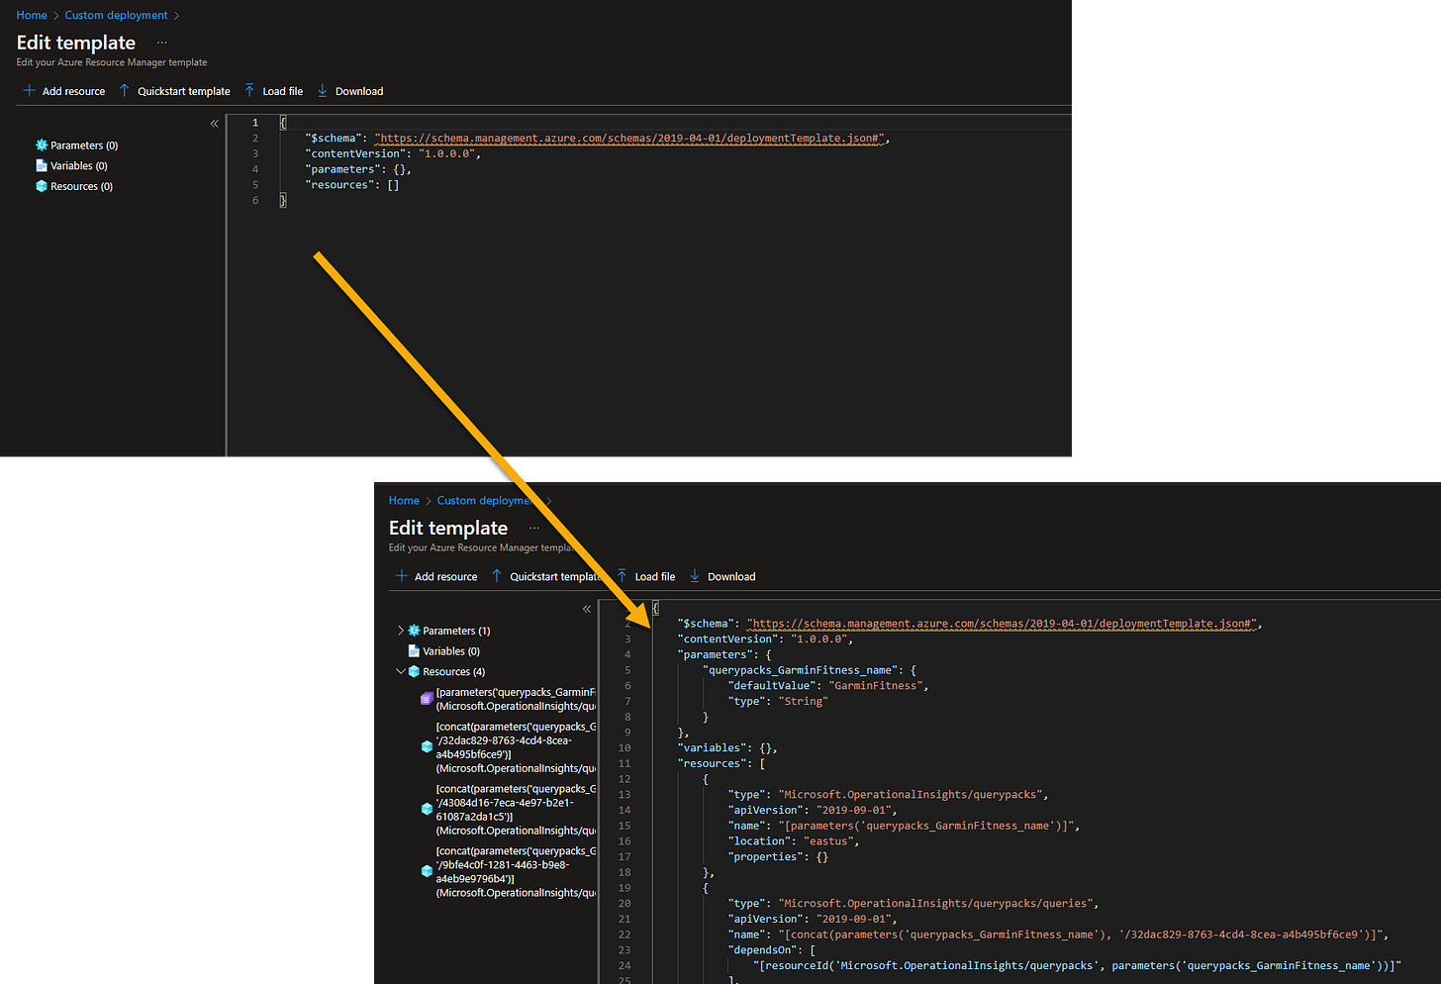Click line 13 querypacks type value
This screenshot has width=1441, height=984.
tap(911, 794)
